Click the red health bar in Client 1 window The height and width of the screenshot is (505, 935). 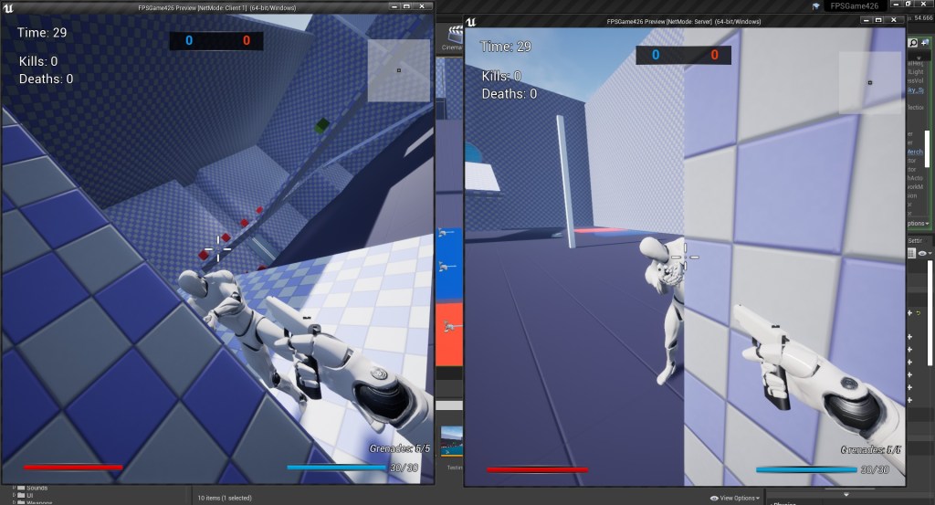pyautogui.click(x=73, y=468)
